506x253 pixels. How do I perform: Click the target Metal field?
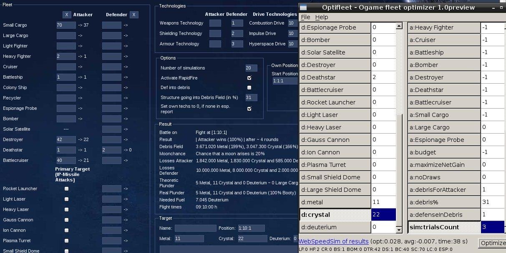coord(189,238)
